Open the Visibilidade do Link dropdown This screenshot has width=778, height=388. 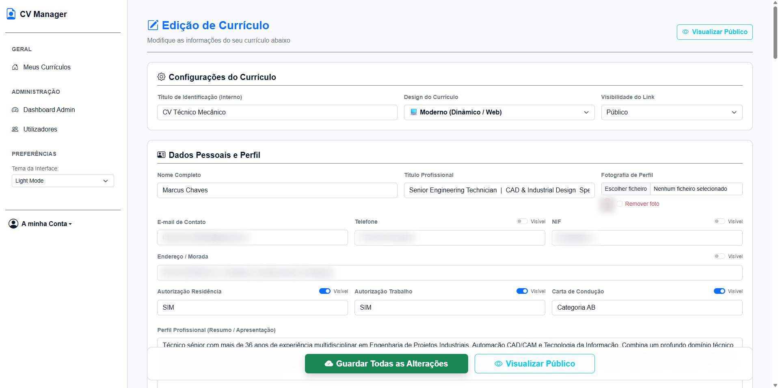click(672, 112)
